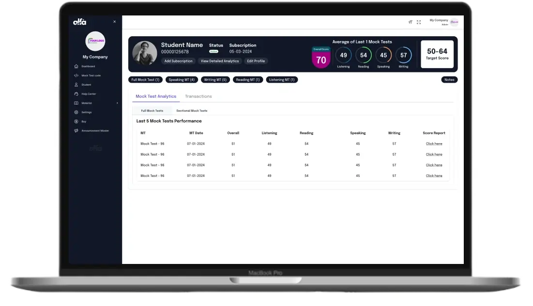Viewport: 533px width, 306px height.
Task: Expand the Material submenu chevron
Action: tap(117, 103)
